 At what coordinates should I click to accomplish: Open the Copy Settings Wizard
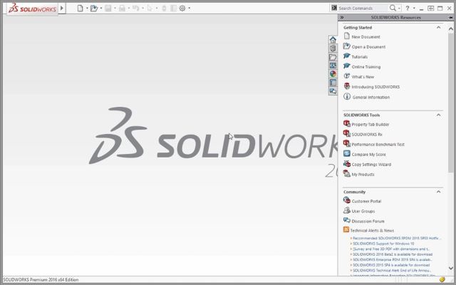[x=371, y=165]
